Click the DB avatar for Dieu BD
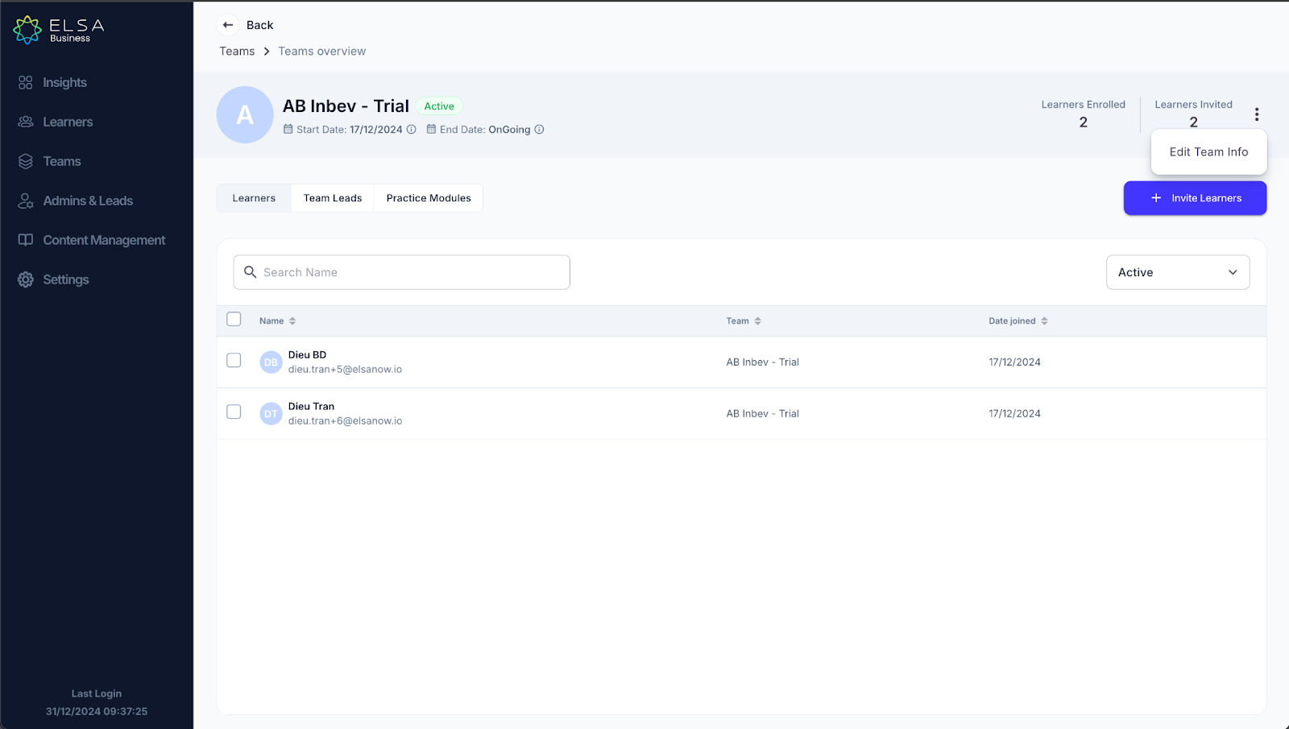The height and width of the screenshot is (729, 1289). (271, 362)
